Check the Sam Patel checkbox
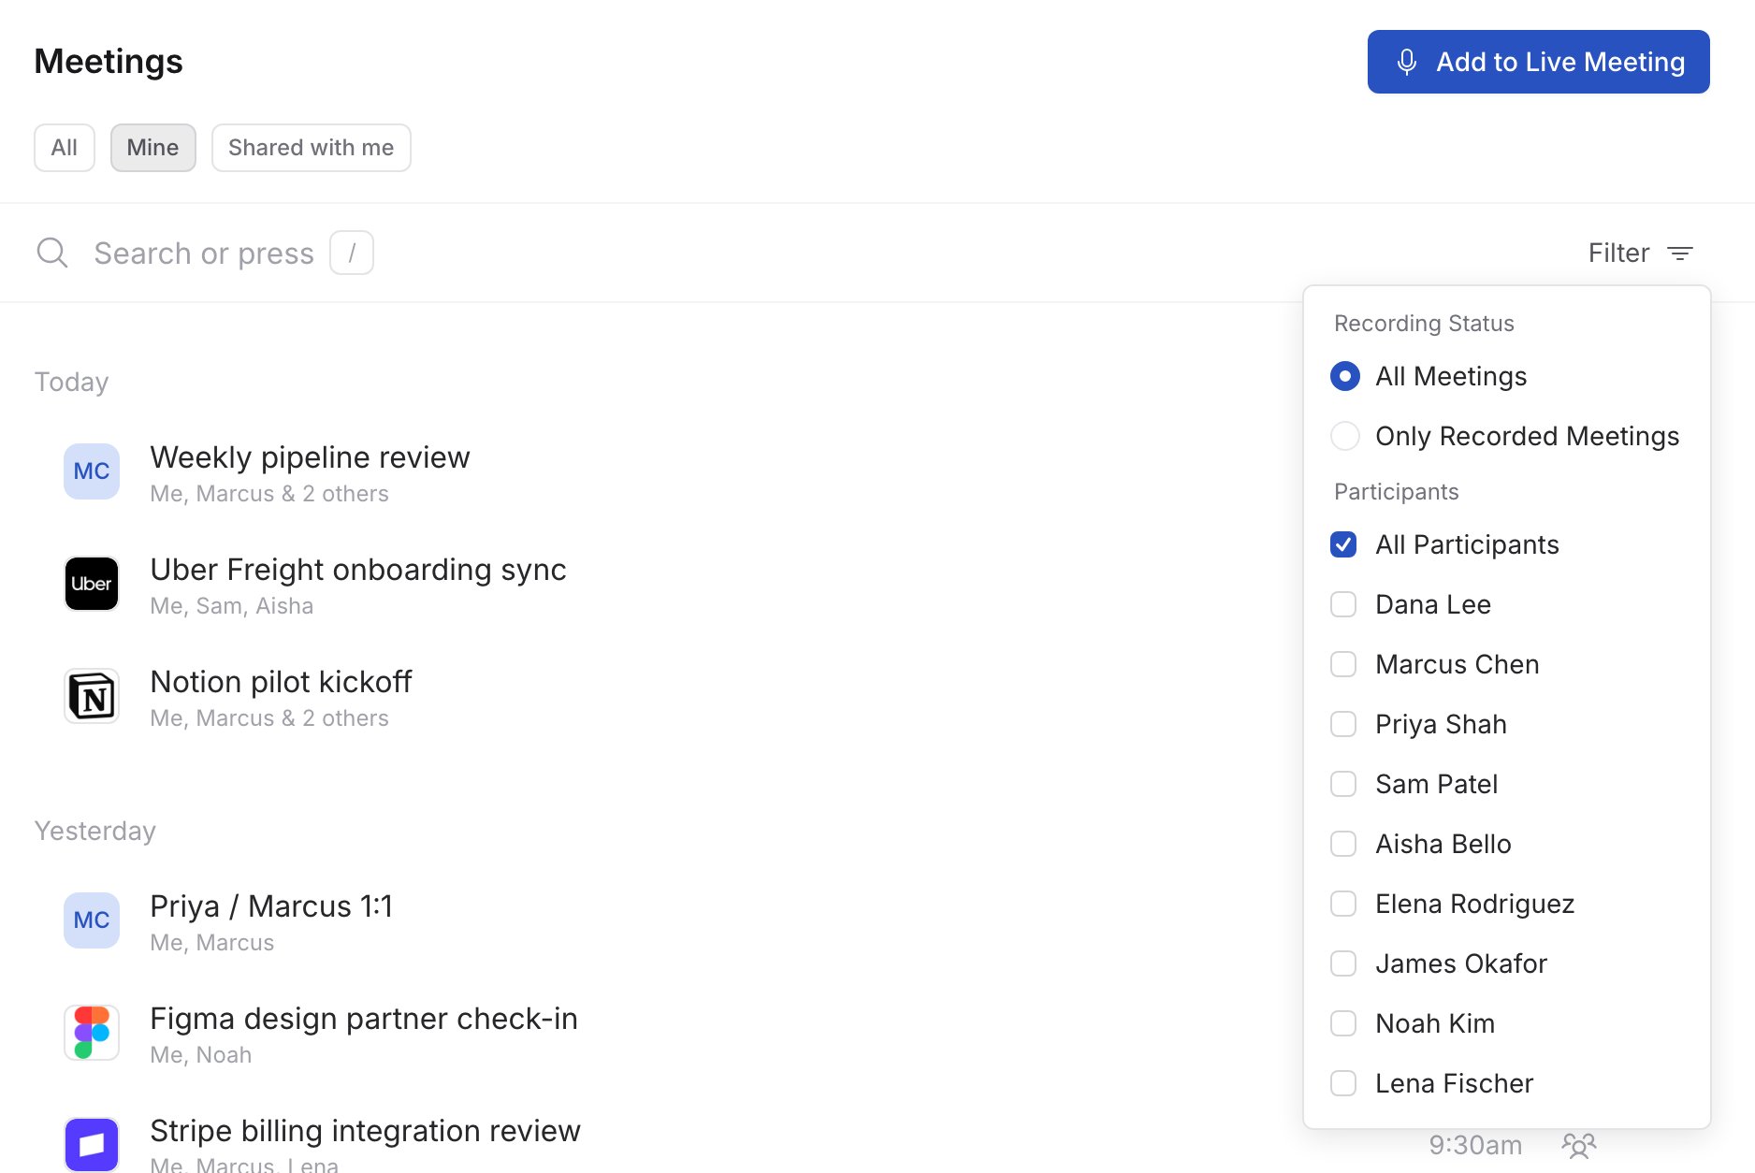The image size is (1755, 1173). [1343, 784]
